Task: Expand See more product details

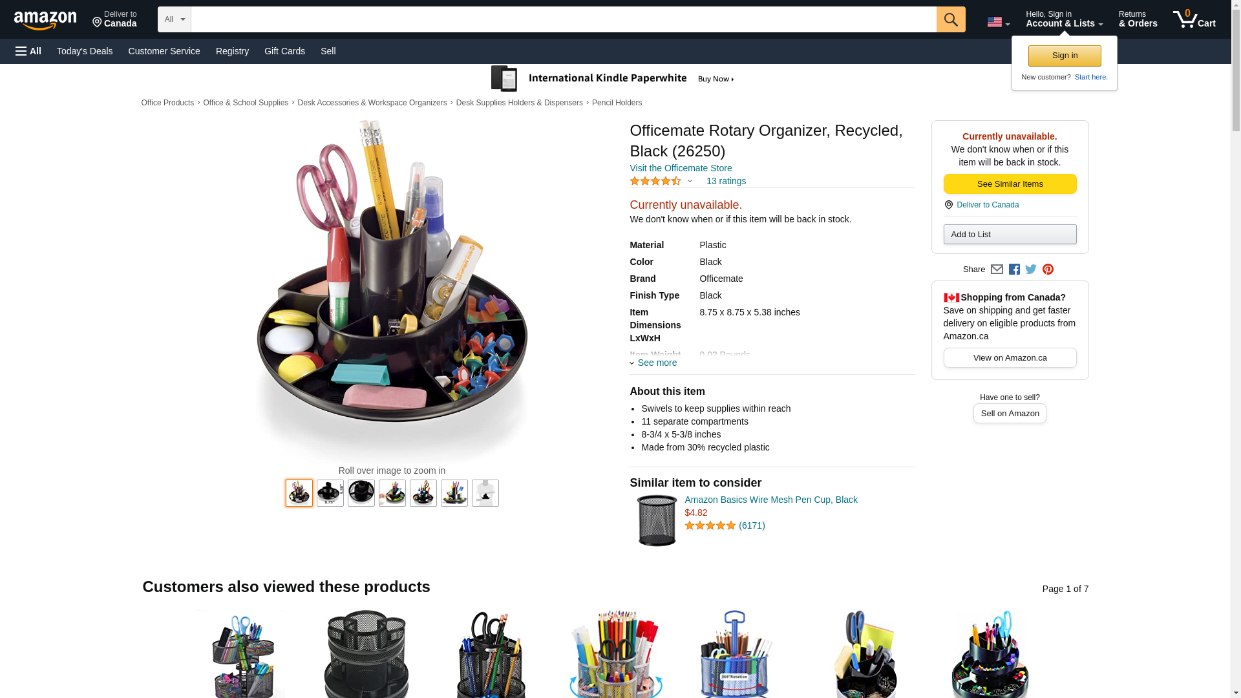Action: pyautogui.click(x=653, y=363)
